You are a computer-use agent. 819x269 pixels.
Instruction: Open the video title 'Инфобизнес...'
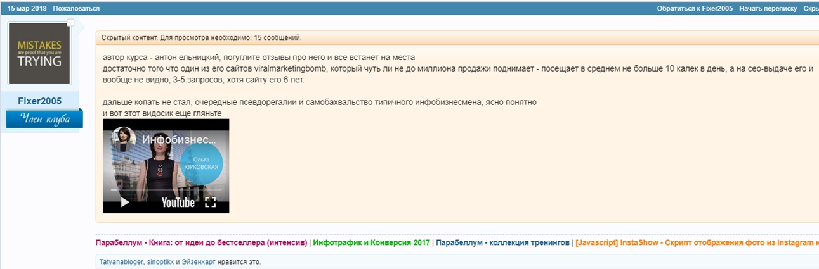[x=179, y=140]
